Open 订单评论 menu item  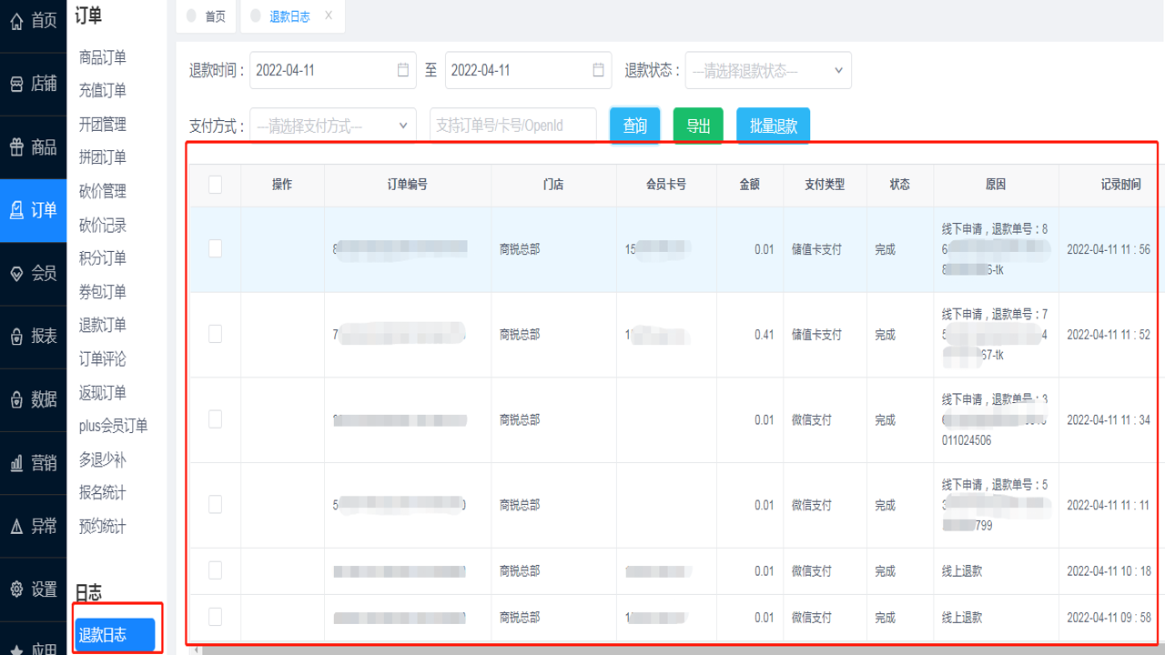103,358
